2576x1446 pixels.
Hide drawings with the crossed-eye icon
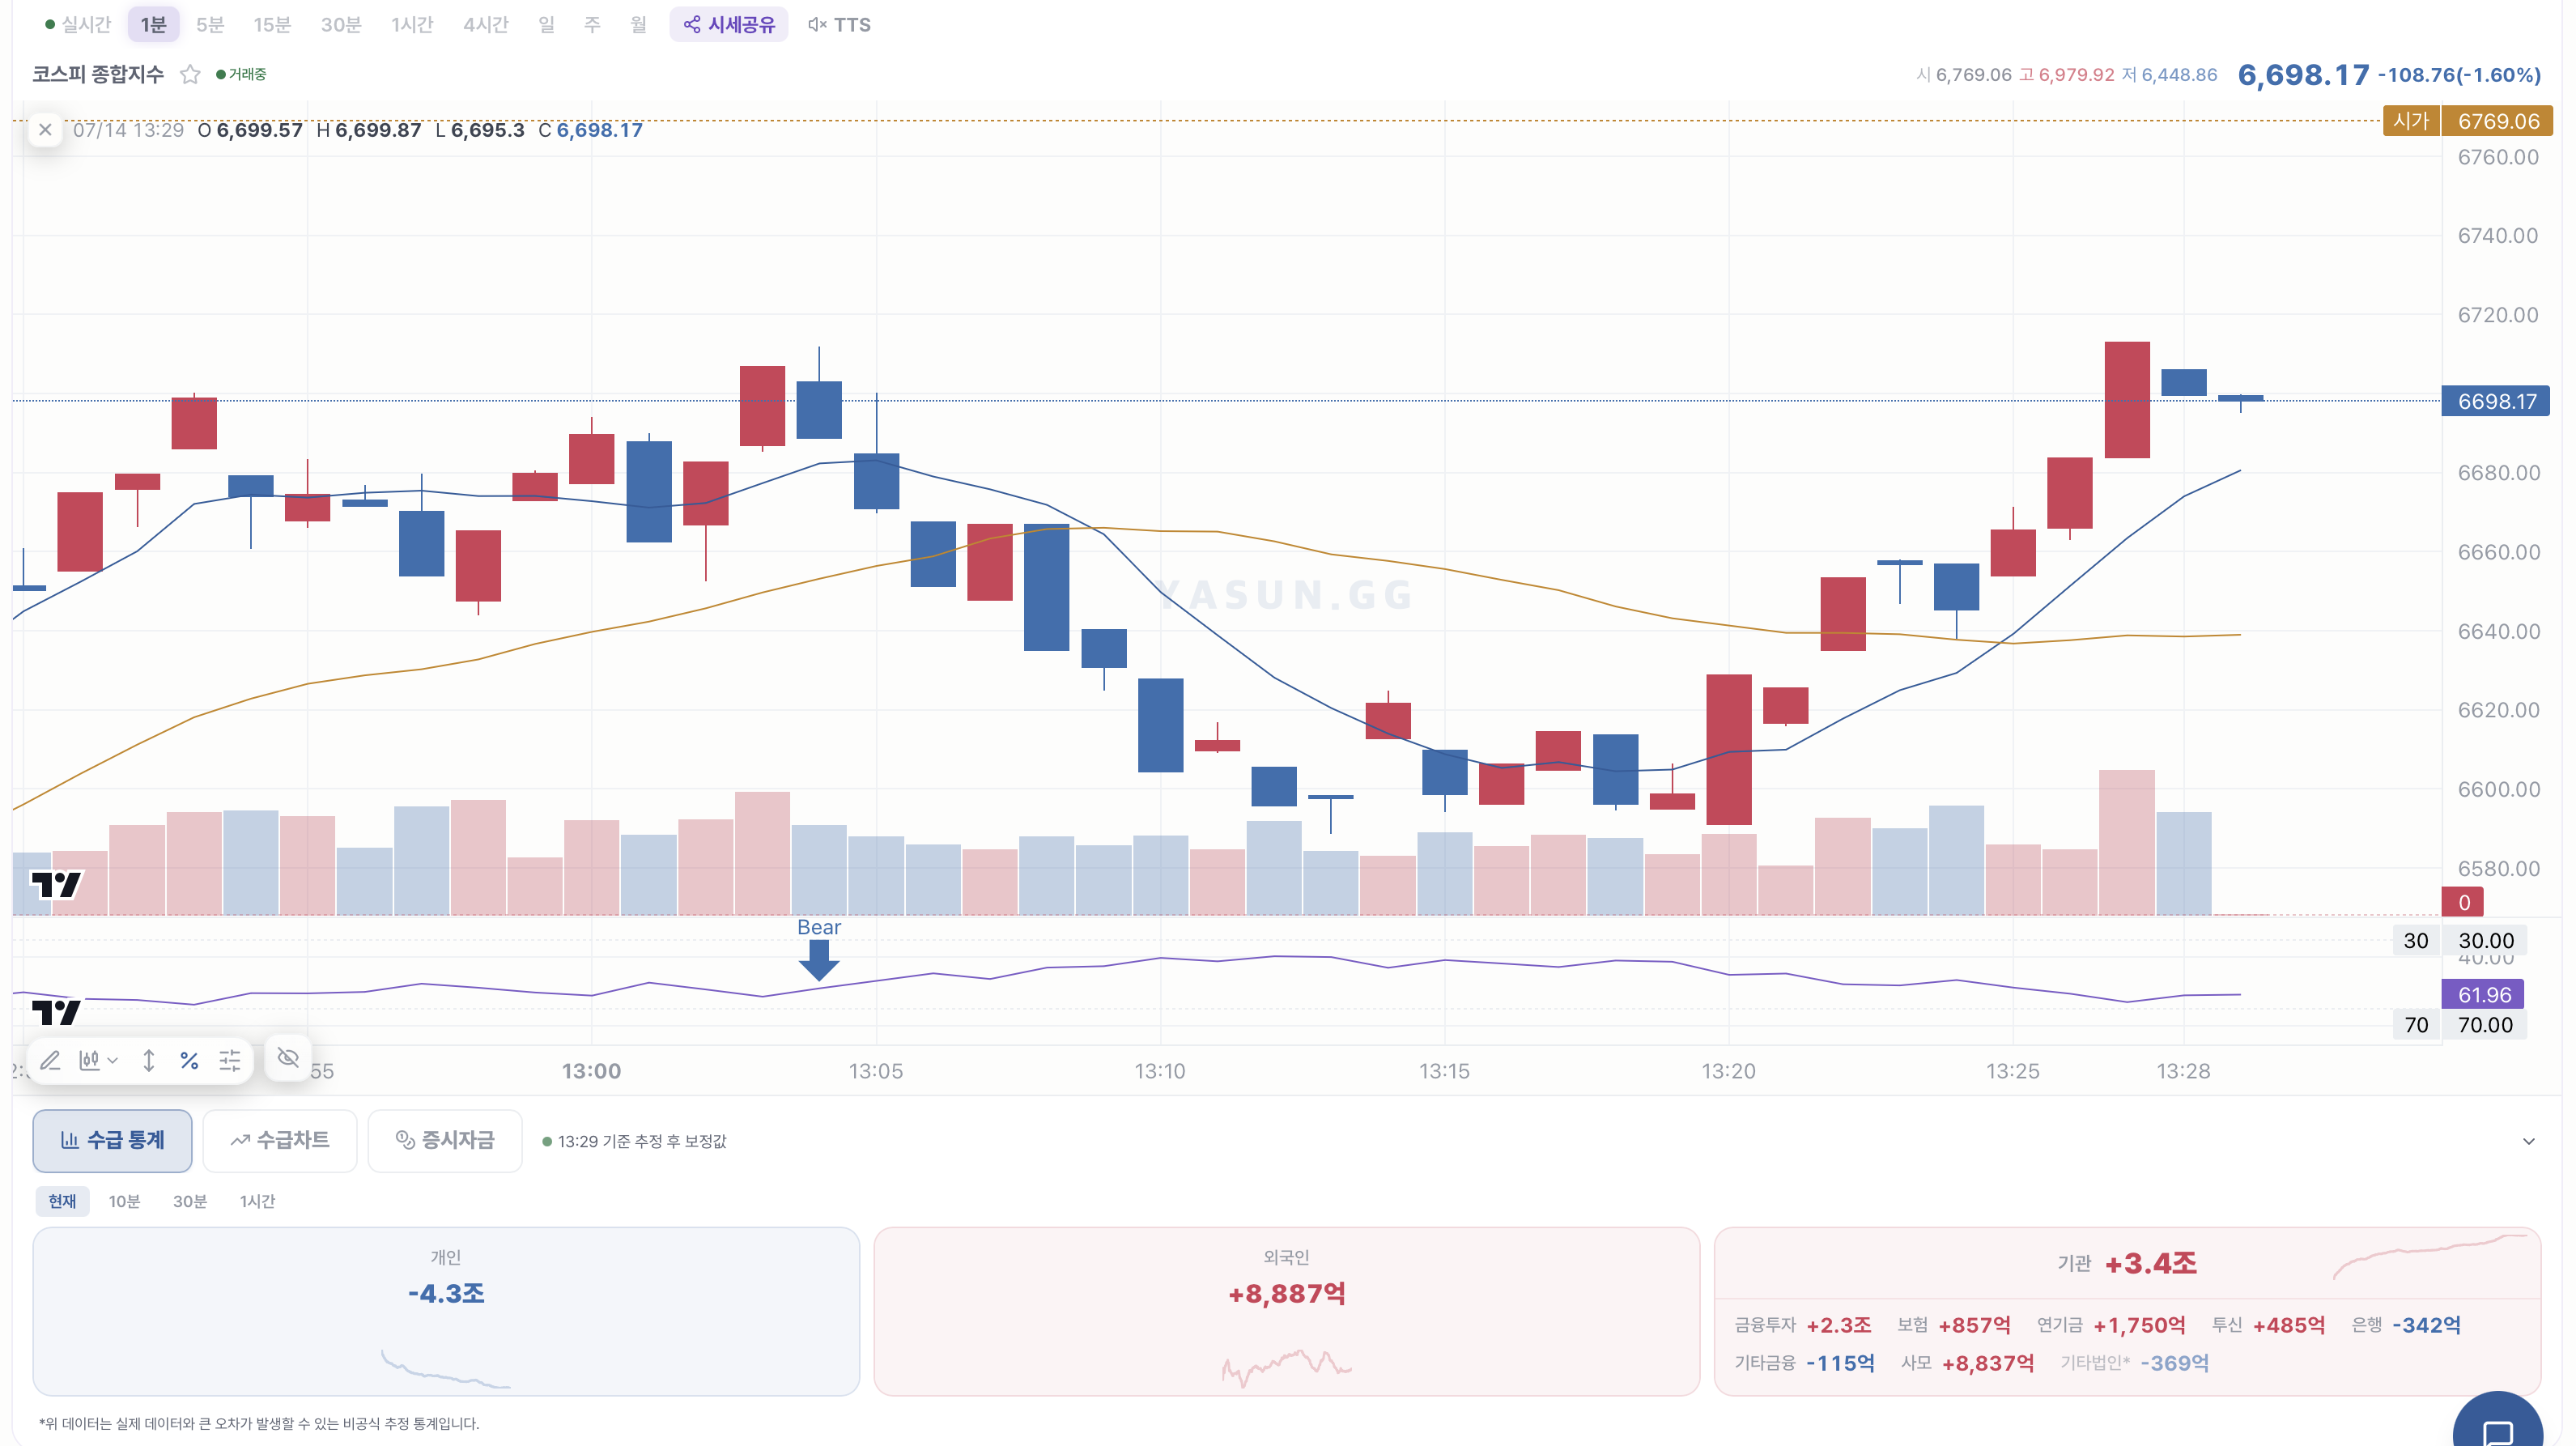(288, 1058)
